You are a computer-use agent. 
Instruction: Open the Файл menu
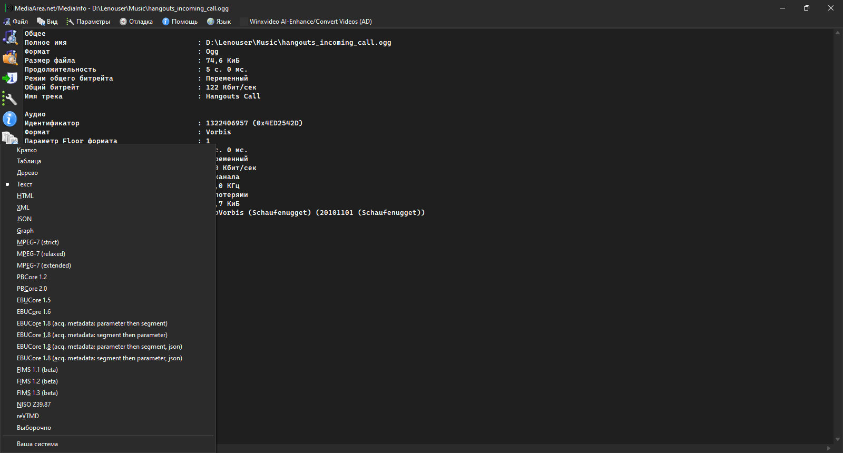pos(16,22)
